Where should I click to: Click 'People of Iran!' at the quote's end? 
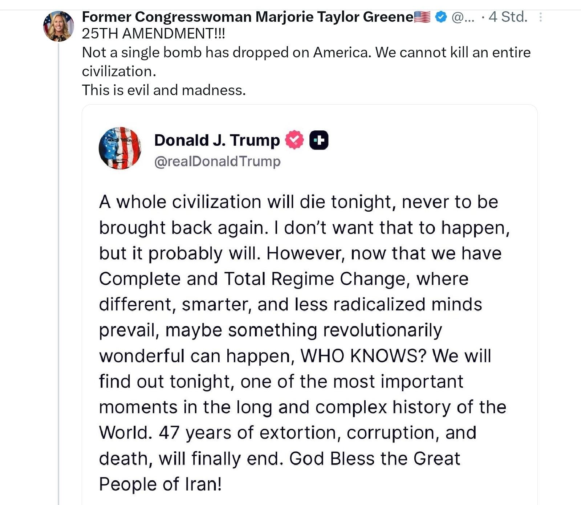(x=160, y=484)
